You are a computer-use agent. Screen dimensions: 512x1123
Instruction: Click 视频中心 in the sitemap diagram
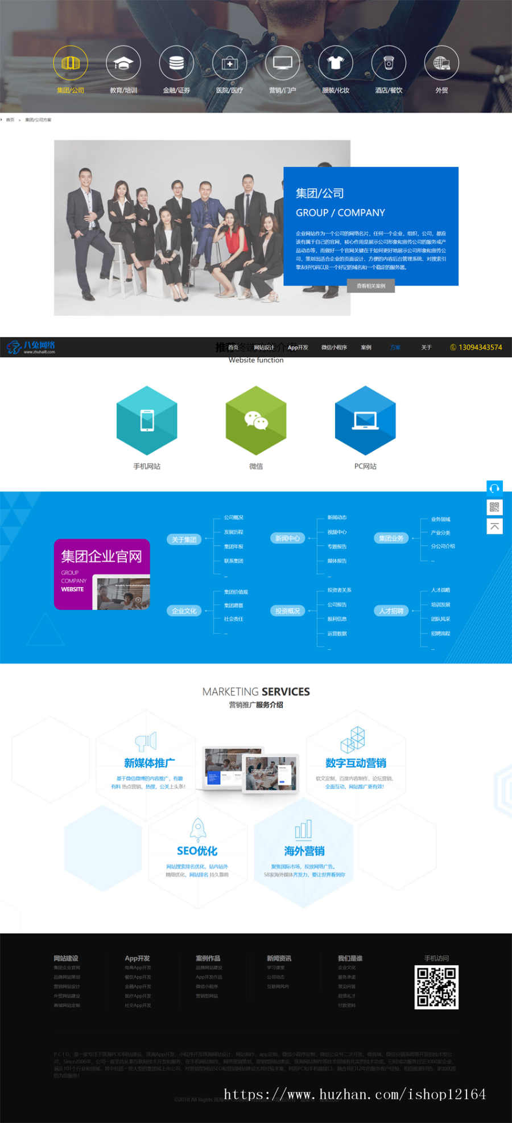coord(337,532)
